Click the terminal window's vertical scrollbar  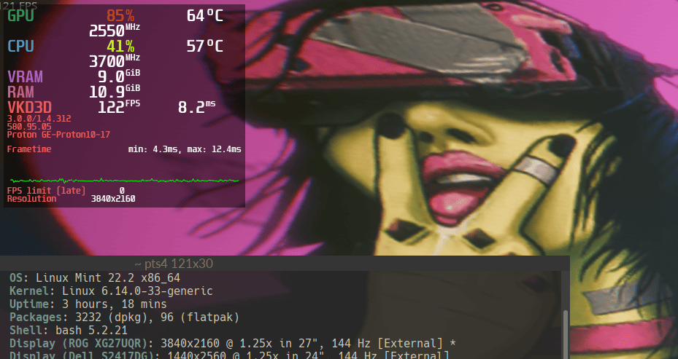(565, 334)
